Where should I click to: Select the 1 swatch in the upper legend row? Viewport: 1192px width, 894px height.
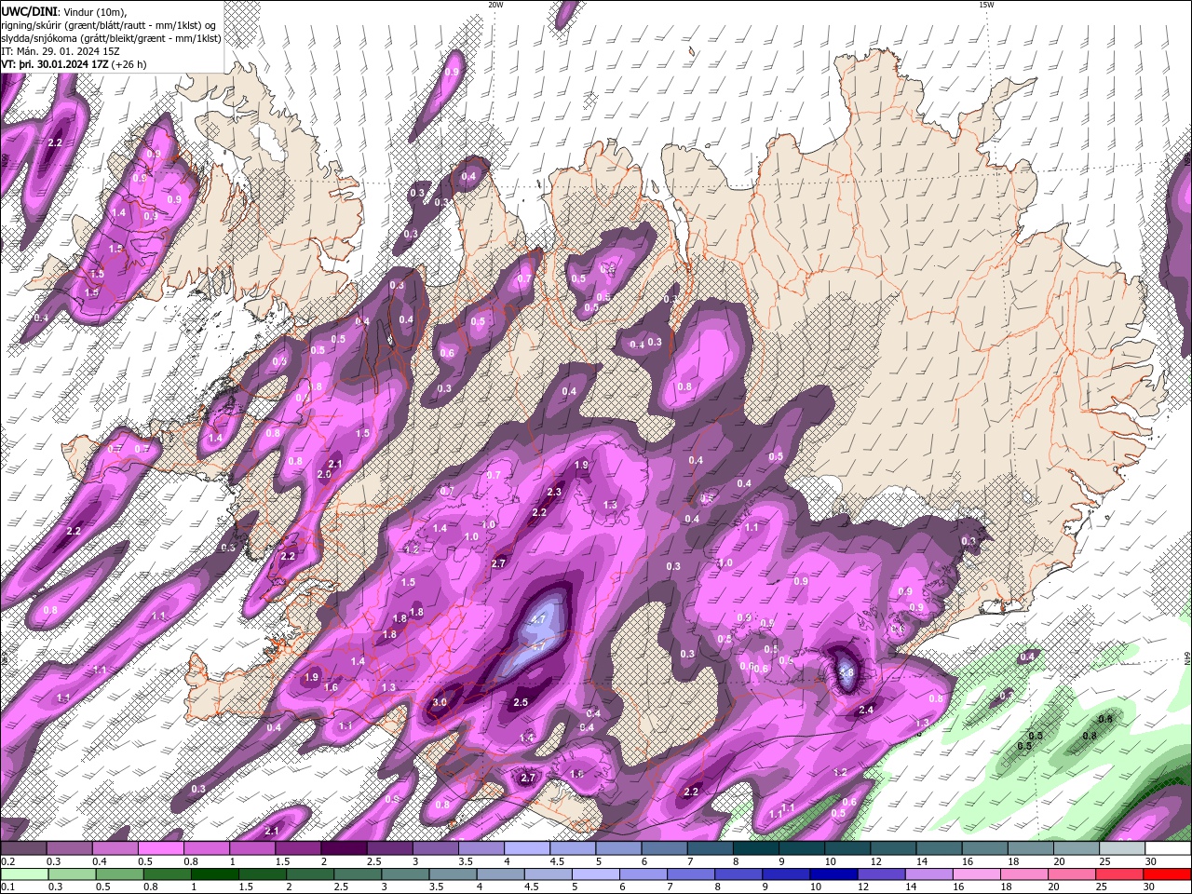[252, 848]
